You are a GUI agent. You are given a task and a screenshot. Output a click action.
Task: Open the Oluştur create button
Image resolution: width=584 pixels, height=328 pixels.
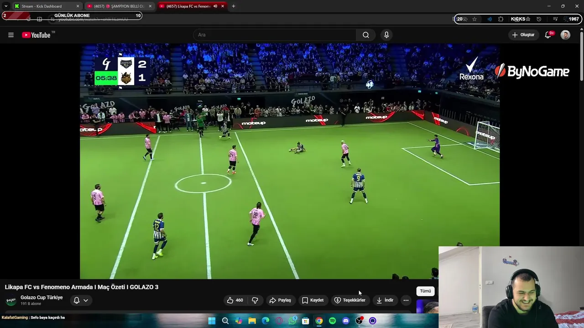pyautogui.click(x=523, y=35)
